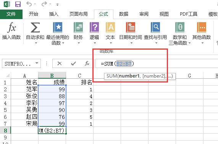Expand the 财务 dropdown arrow
Screen dimensions: 218x144
coord(79,43)
